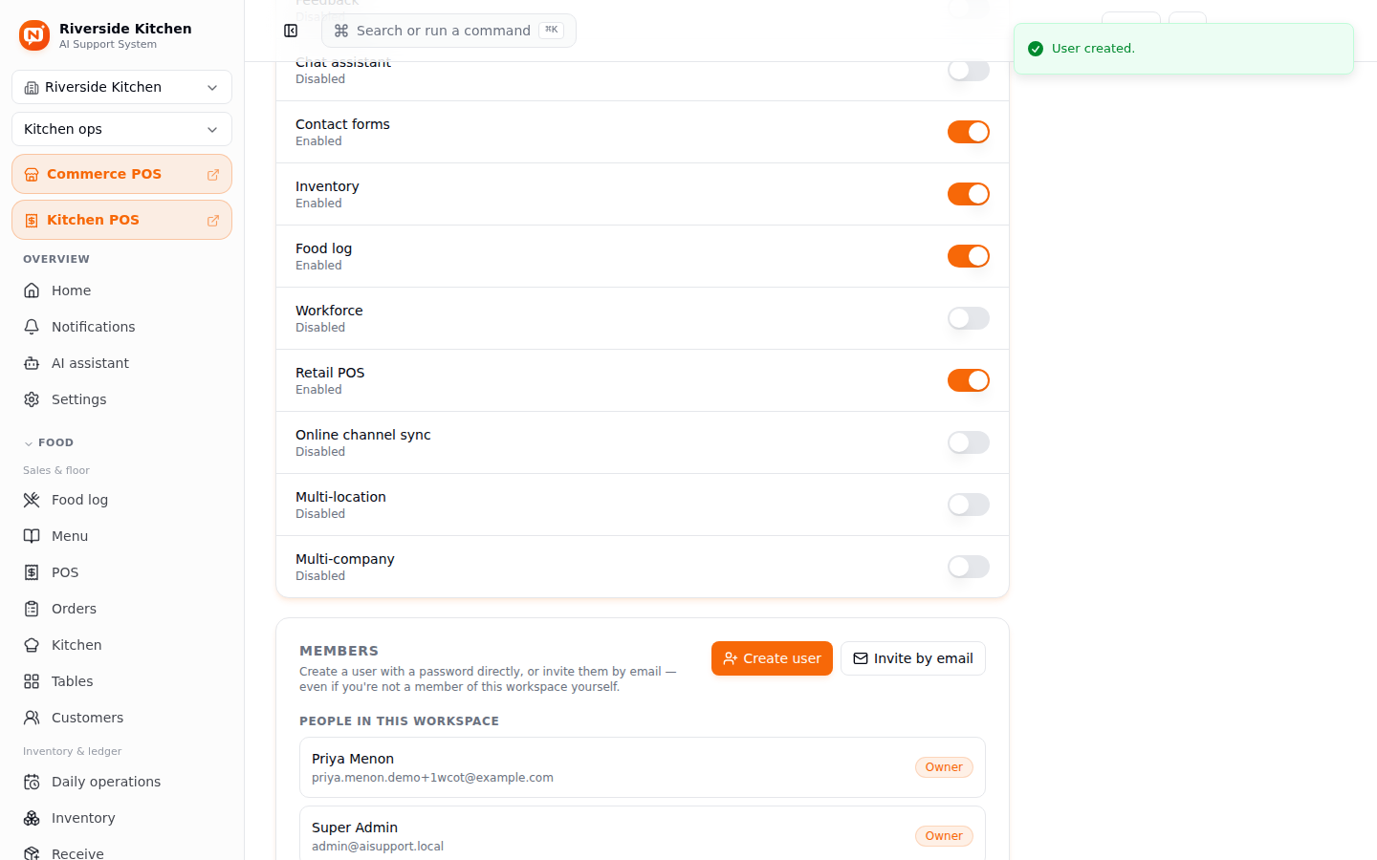This screenshot has width=1377, height=860.
Task: Click the Kitchen chef hat icon
Action: [x=32, y=645]
